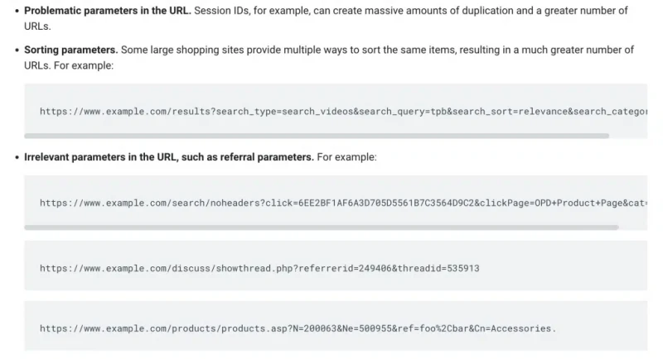Click the 'Session IDs, for example' sentence
The width and height of the screenshot is (663, 359).
(x=326, y=18)
